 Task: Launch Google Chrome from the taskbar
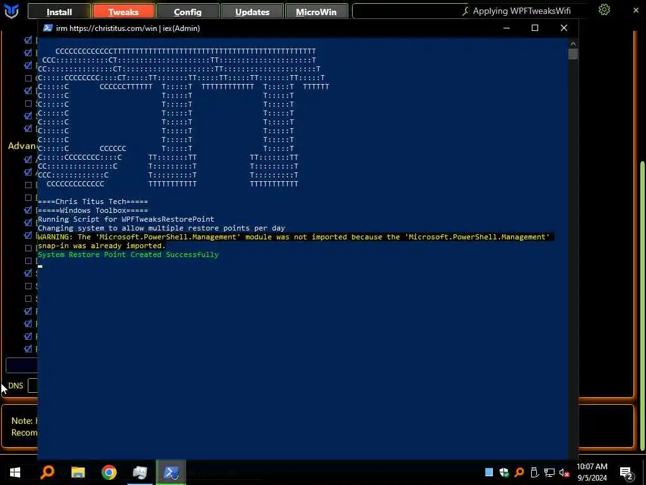click(x=109, y=472)
